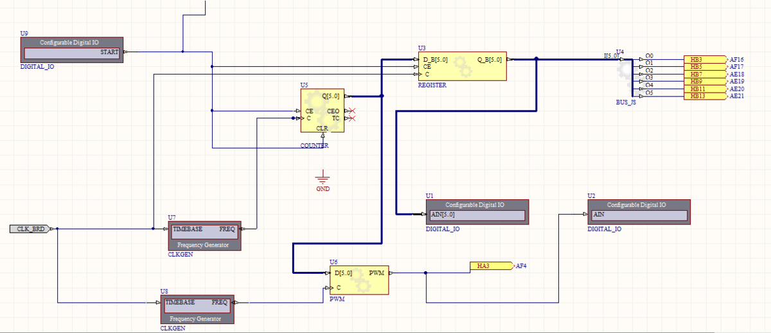This screenshot has height=333, width=771.
Task: Click the HB3 output port
Action: point(704,59)
